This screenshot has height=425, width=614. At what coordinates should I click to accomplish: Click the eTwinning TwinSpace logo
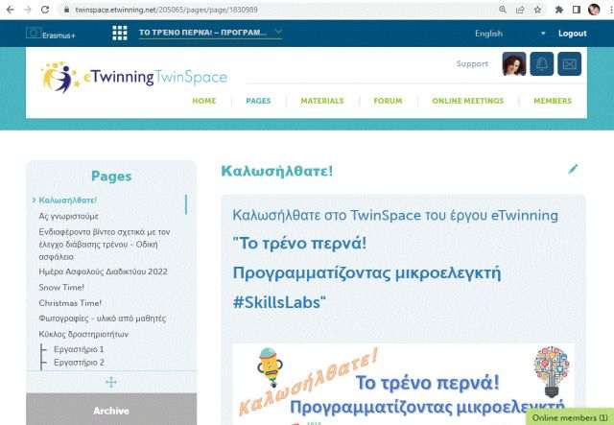tap(134, 77)
